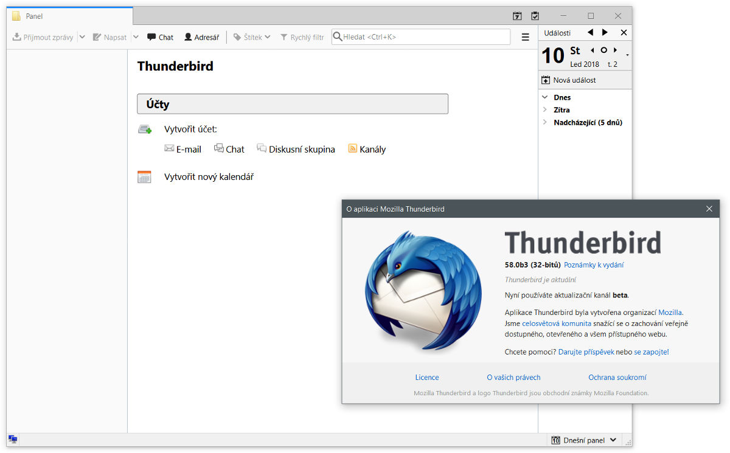Viewport: 730px width, 453px height.
Task: Open Chat from the main toolbar
Action: [x=160, y=37]
